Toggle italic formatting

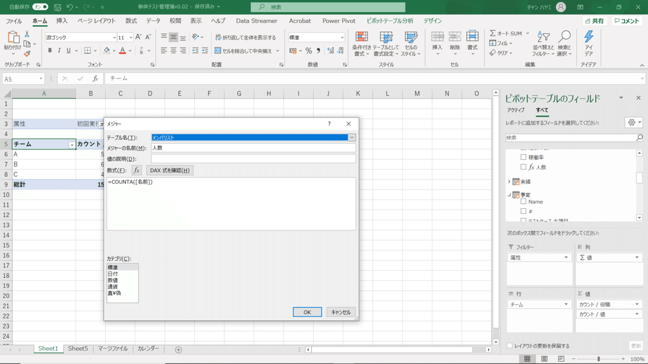click(59, 51)
